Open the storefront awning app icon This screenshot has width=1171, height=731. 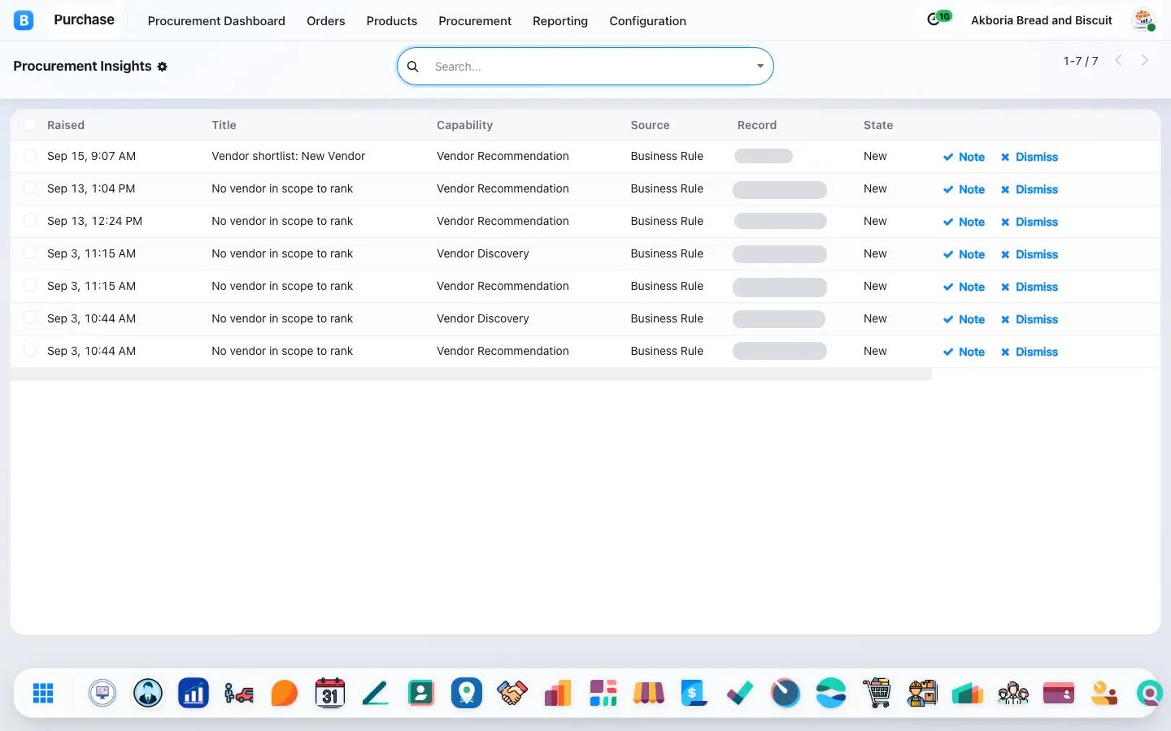[x=649, y=693]
